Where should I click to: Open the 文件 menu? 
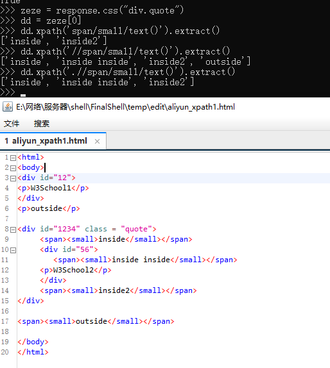pos(12,124)
